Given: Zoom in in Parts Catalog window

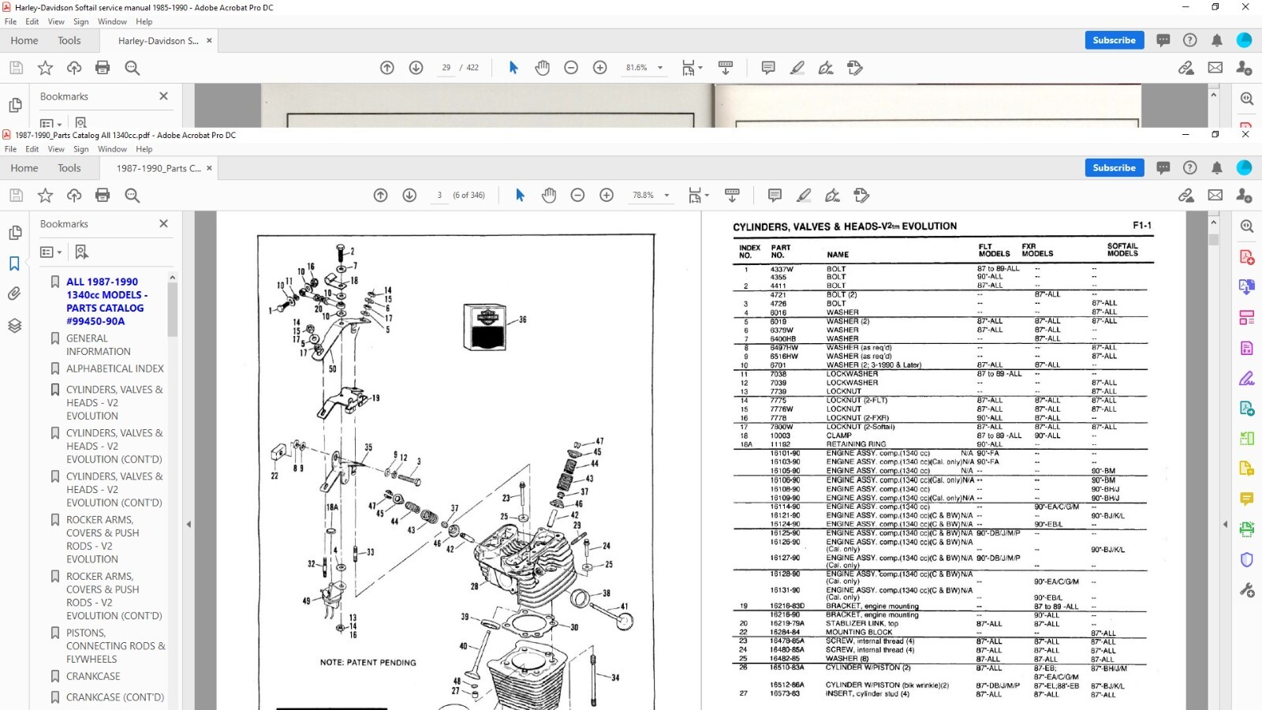Looking at the screenshot, I should (607, 195).
